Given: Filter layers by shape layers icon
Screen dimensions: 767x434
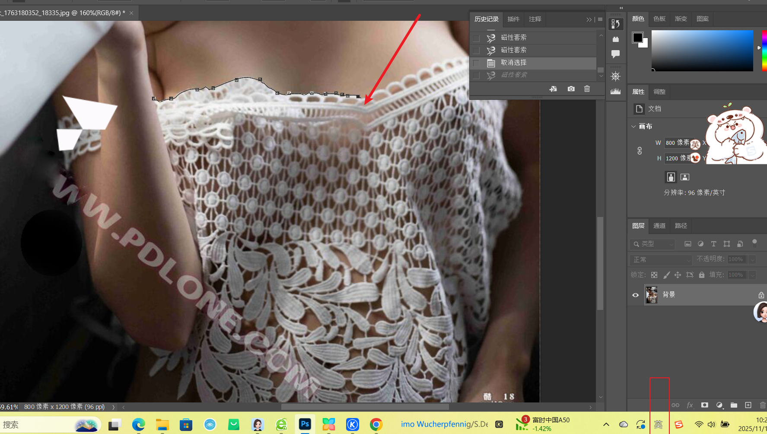Looking at the screenshot, I should pos(727,244).
